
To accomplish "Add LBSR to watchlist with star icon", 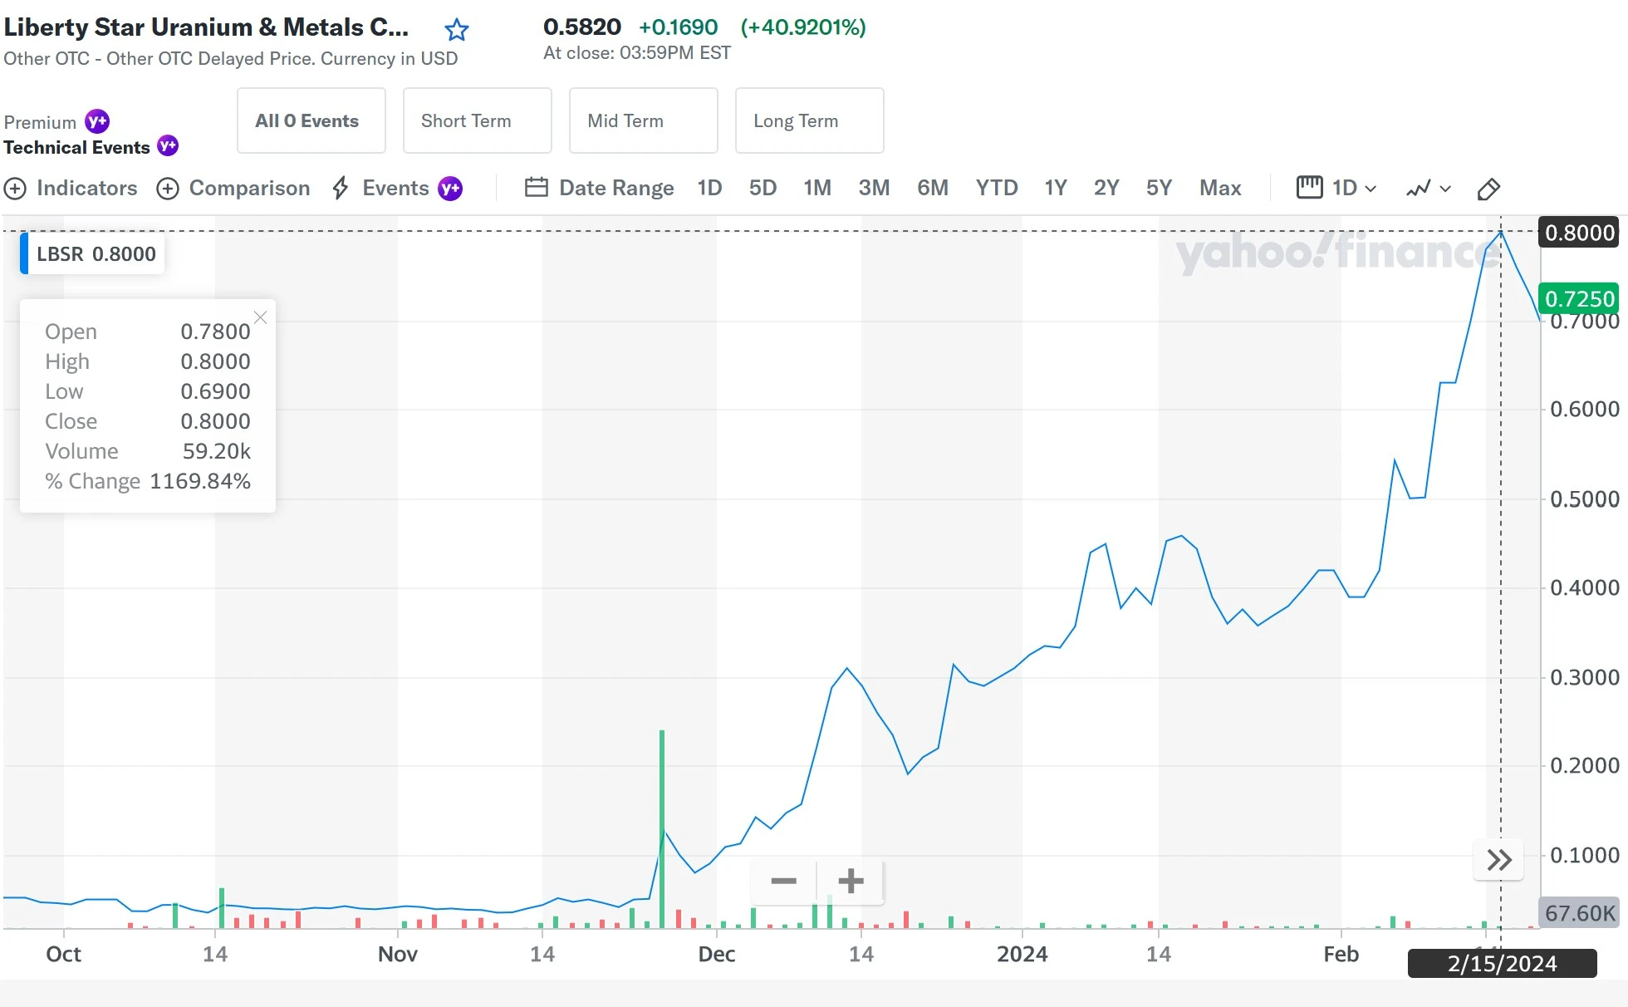I will pyautogui.click(x=456, y=31).
